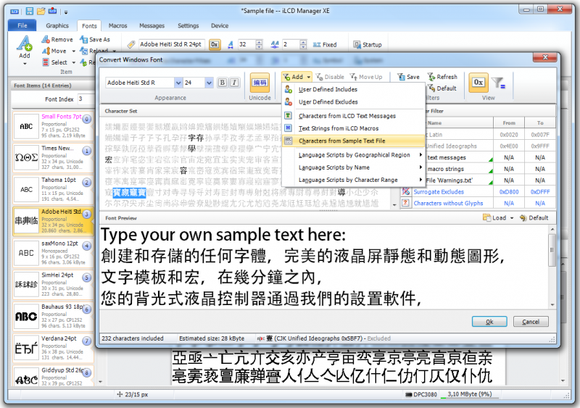The height and width of the screenshot is (408, 580).
Task: Choose User Defined Excludes menu item
Action: (x=353, y=101)
